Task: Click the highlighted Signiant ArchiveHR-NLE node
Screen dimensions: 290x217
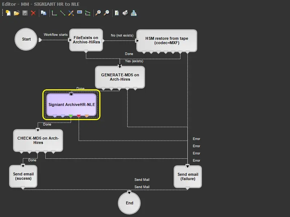Action: point(71,104)
